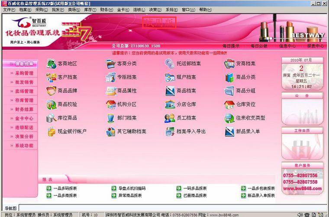This screenshot has width=329, height=217.
Task: Select 财务结算 in the left sidebar
Action: 20,109
